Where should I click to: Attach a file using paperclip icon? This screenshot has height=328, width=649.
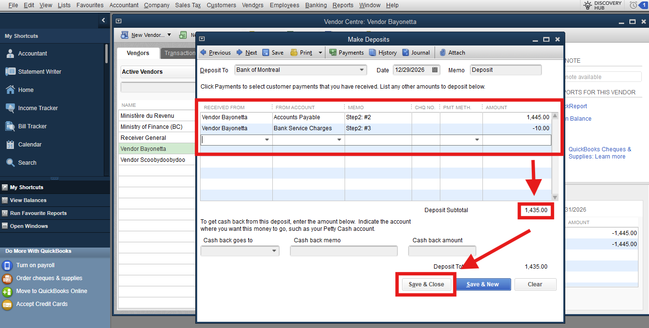(x=443, y=53)
